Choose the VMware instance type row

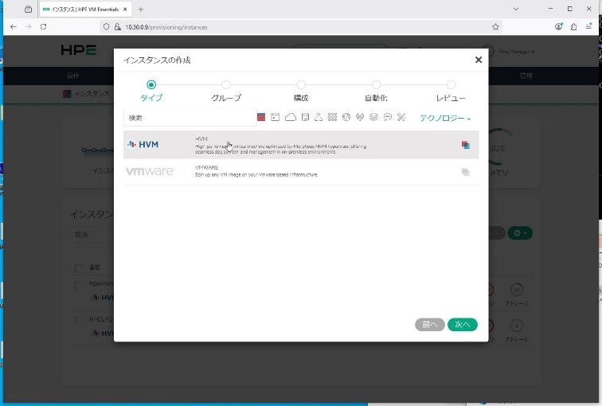point(301,171)
